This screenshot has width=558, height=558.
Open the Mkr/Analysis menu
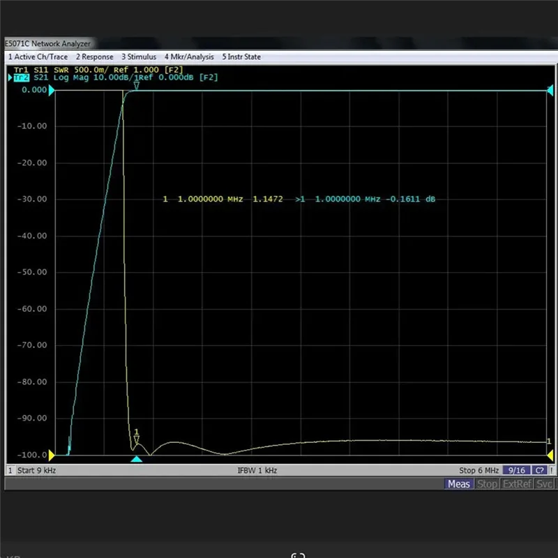[x=189, y=56]
